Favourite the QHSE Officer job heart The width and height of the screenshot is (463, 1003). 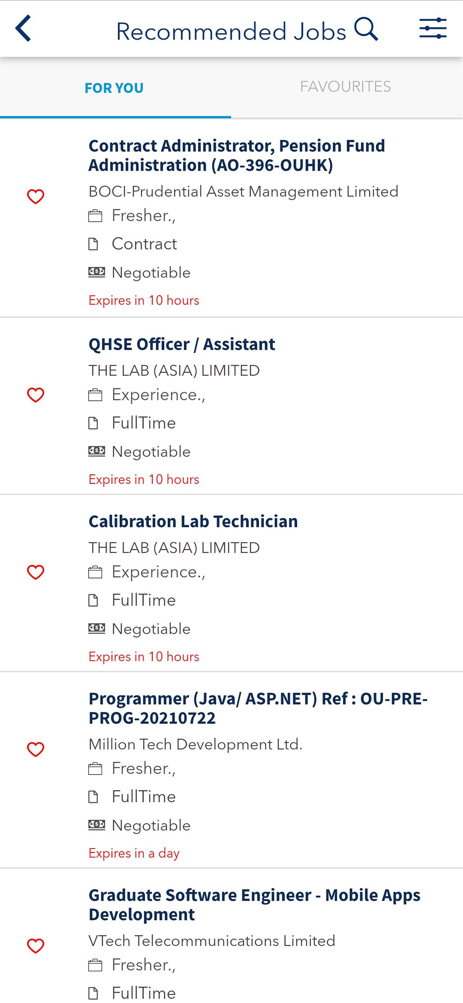pyautogui.click(x=35, y=395)
